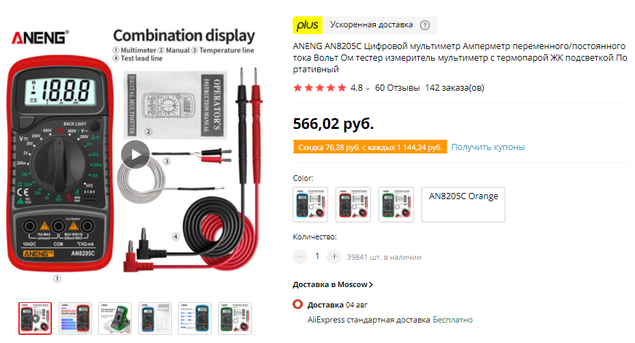
Task: Increase quantity with the plus button
Action: click(334, 256)
